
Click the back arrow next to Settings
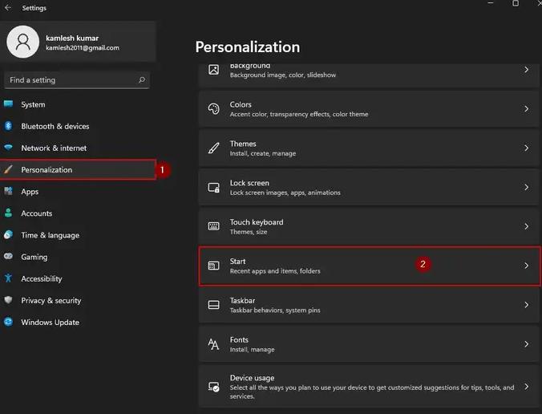pos(8,7)
